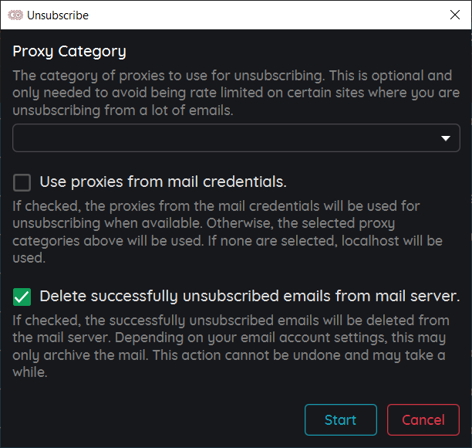Viewport: 472px width, 448px height.
Task: Click the 'Delete successfully unsubscribed emails' label text
Action: [249, 297]
